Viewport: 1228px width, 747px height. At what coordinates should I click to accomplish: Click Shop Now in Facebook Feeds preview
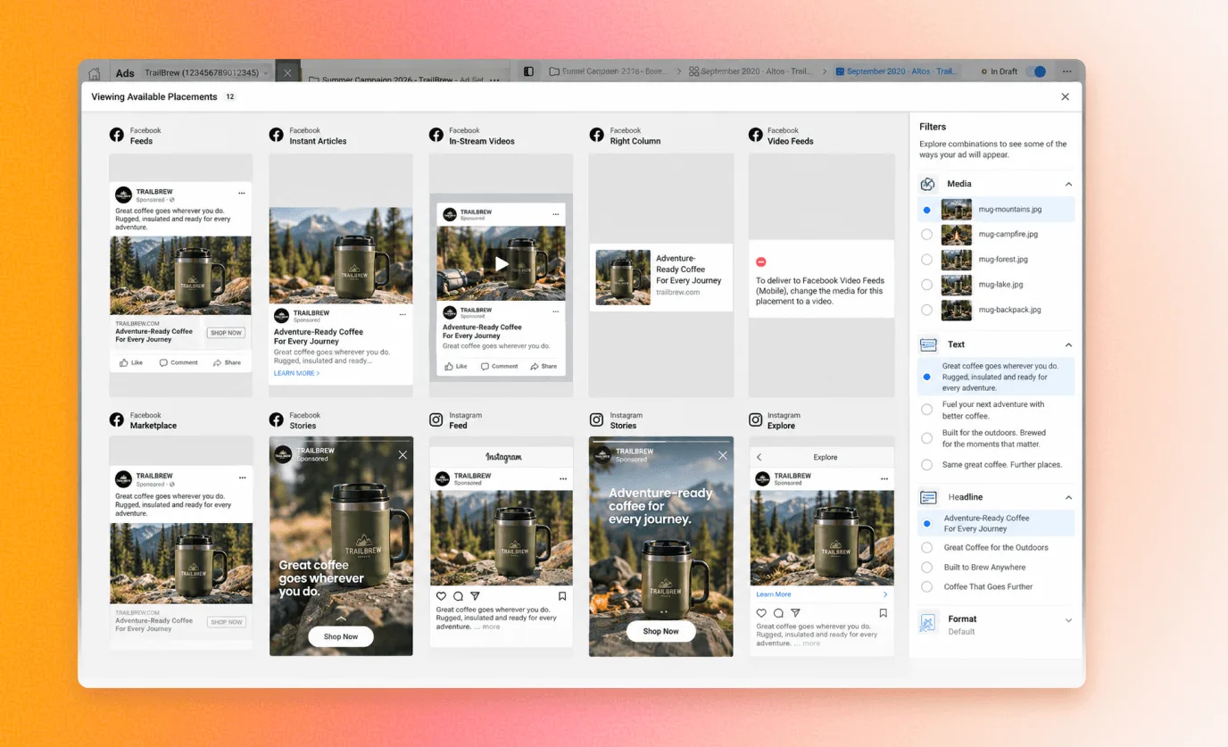[226, 333]
